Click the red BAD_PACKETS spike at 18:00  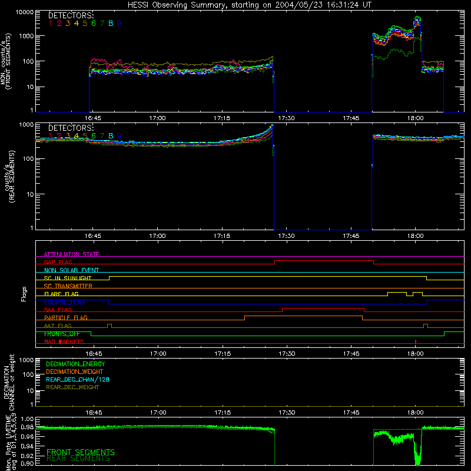(x=416, y=341)
